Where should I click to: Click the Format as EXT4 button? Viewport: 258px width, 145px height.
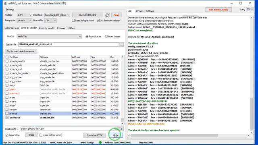pos(94,135)
